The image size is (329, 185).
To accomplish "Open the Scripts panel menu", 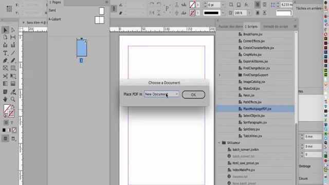I will (x=295, y=26).
